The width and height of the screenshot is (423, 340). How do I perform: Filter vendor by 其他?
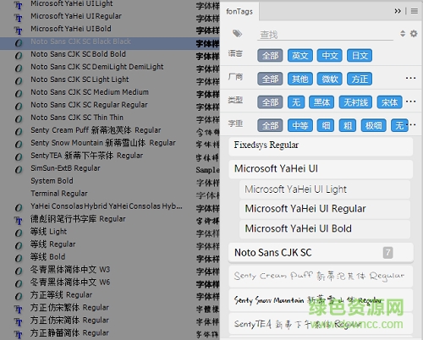click(x=299, y=79)
